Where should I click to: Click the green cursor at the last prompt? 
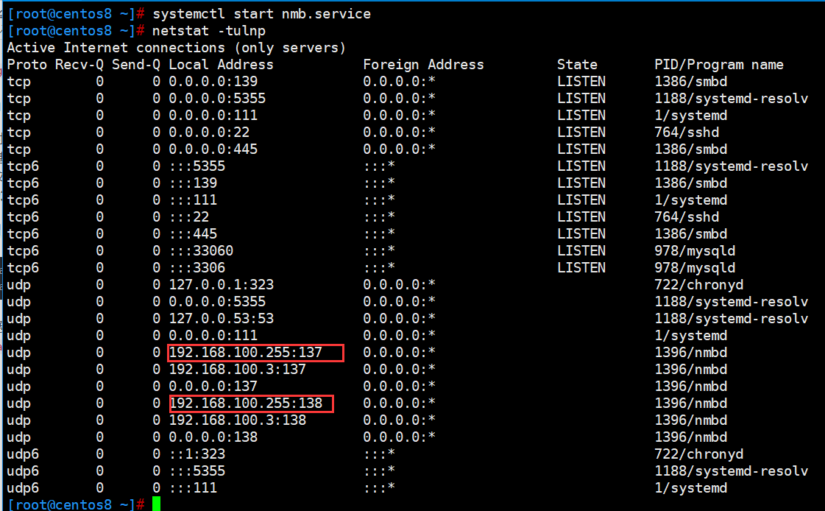(156, 504)
